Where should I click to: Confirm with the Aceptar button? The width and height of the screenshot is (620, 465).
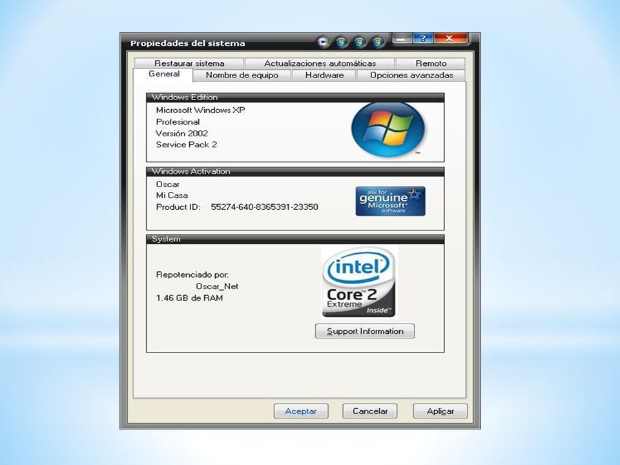(x=301, y=411)
